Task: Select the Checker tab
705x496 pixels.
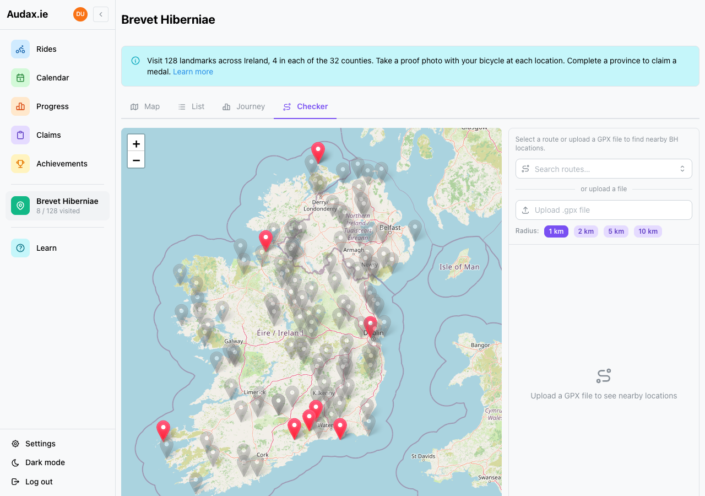Action: click(305, 106)
